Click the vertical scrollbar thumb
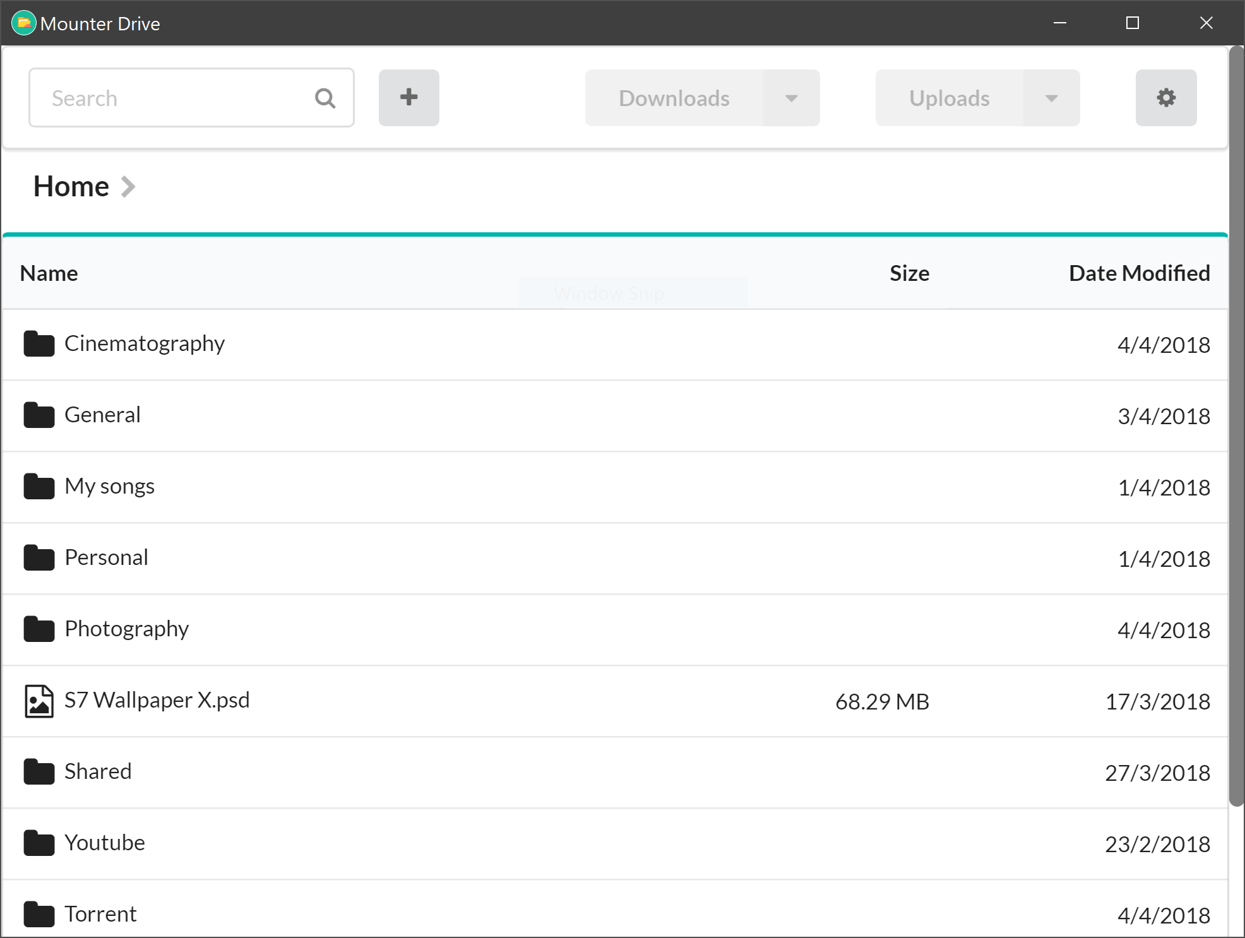Viewport: 1245px width, 938px height. click(x=1236, y=423)
